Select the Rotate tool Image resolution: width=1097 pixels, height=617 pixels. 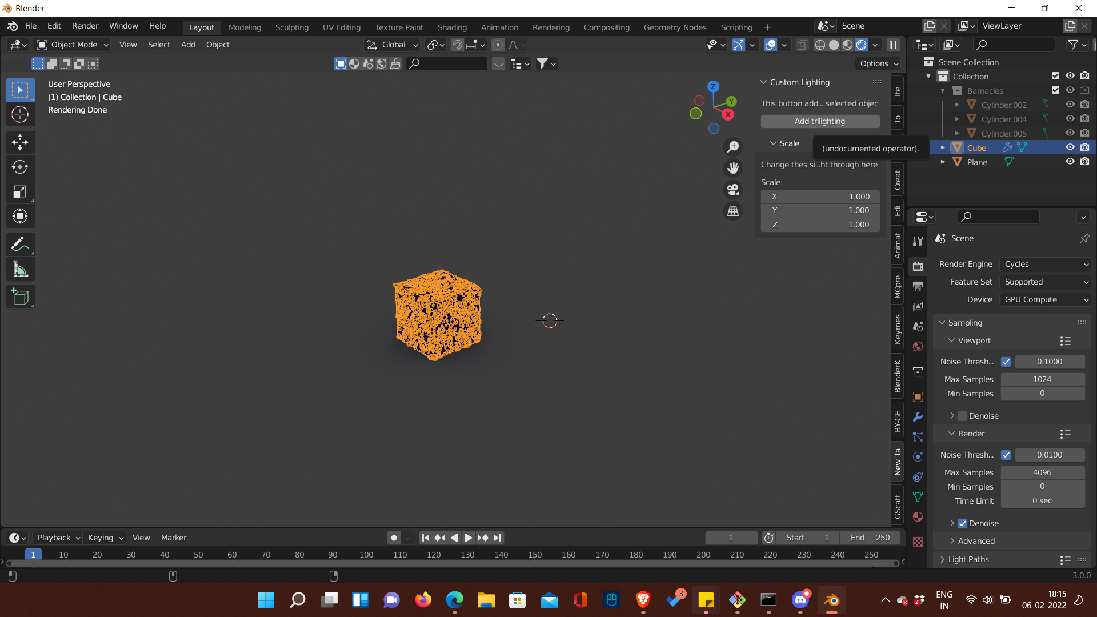click(20, 167)
